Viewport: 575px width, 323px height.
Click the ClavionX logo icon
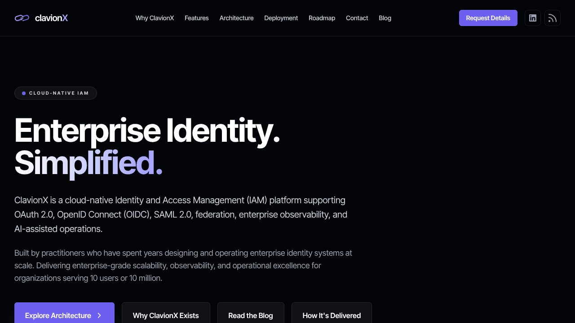[x=22, y=18]
